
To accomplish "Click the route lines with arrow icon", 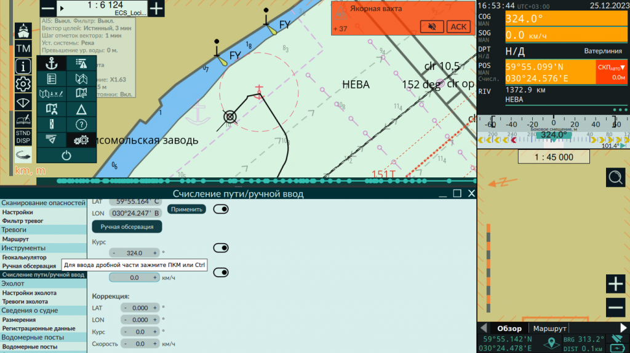I will 52,139.
